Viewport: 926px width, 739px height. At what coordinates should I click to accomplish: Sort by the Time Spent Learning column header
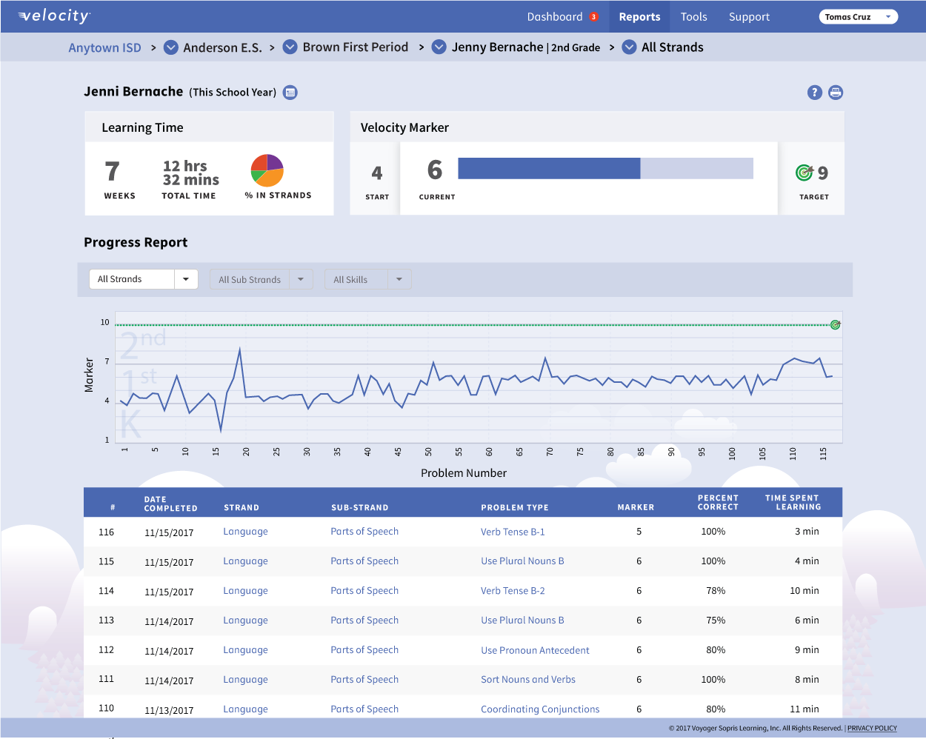(x=793, y=503)
